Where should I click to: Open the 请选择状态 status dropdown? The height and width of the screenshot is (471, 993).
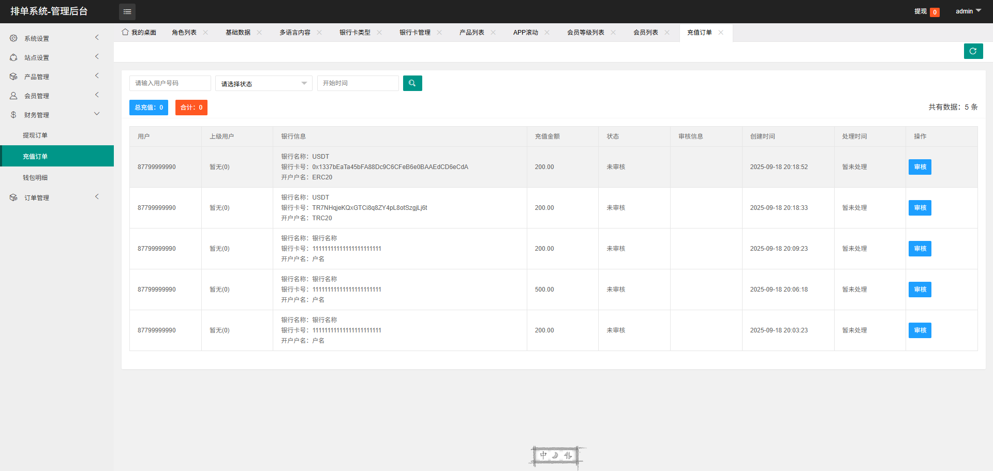(263, 83)
